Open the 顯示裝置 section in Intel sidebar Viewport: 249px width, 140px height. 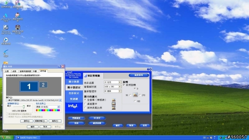[x=74, y=82]
